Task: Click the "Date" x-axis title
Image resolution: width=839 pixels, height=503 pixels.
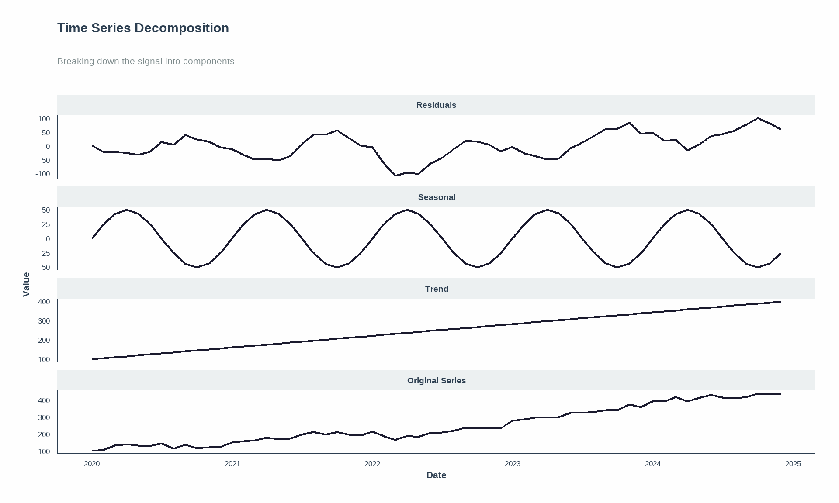Action: 436,475
